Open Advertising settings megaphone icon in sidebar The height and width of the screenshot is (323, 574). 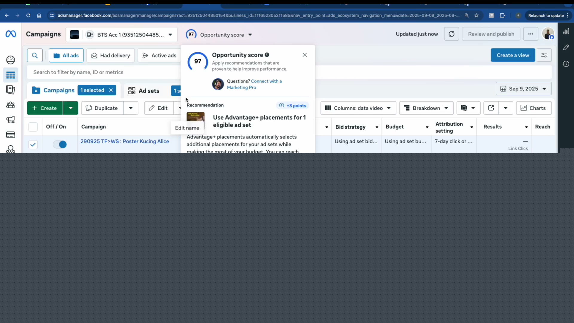(10, 120)
